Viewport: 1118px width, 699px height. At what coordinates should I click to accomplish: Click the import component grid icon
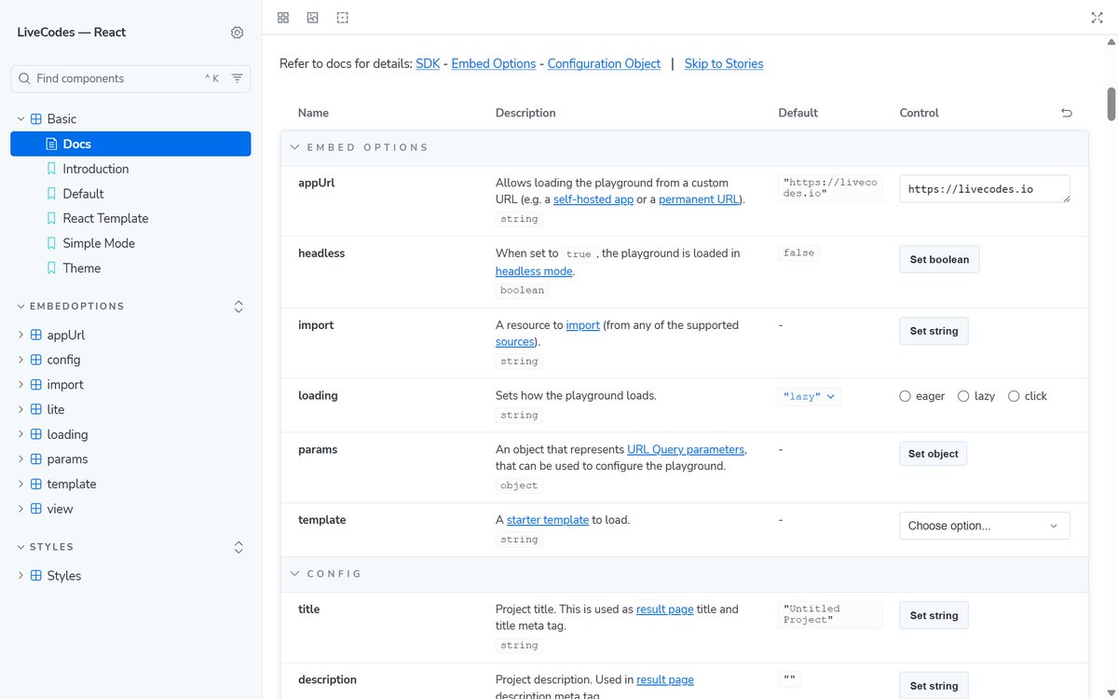(36, 385)
